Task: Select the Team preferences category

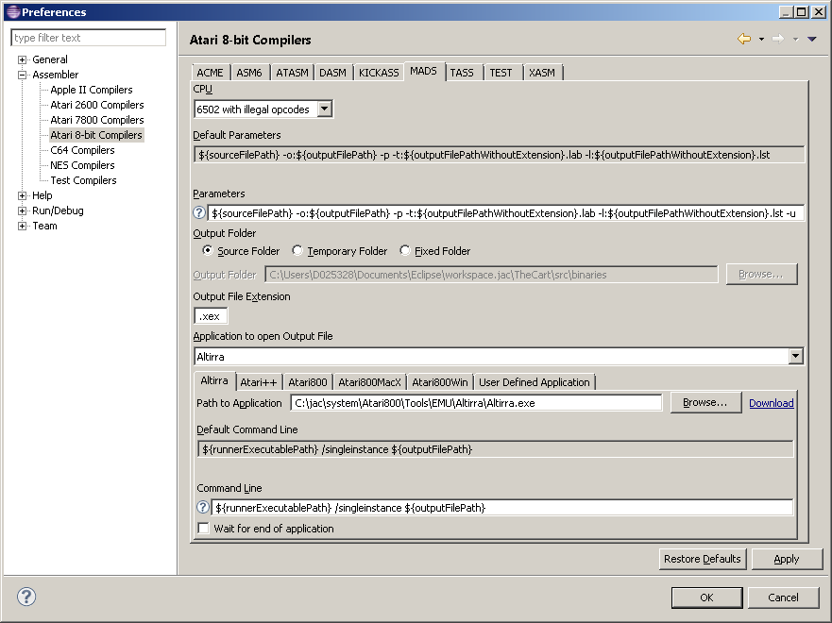Action: (44, 226)
